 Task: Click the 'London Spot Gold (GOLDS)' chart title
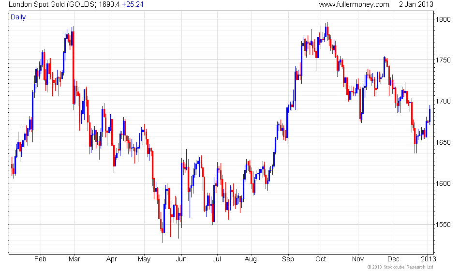pos(53,4)
